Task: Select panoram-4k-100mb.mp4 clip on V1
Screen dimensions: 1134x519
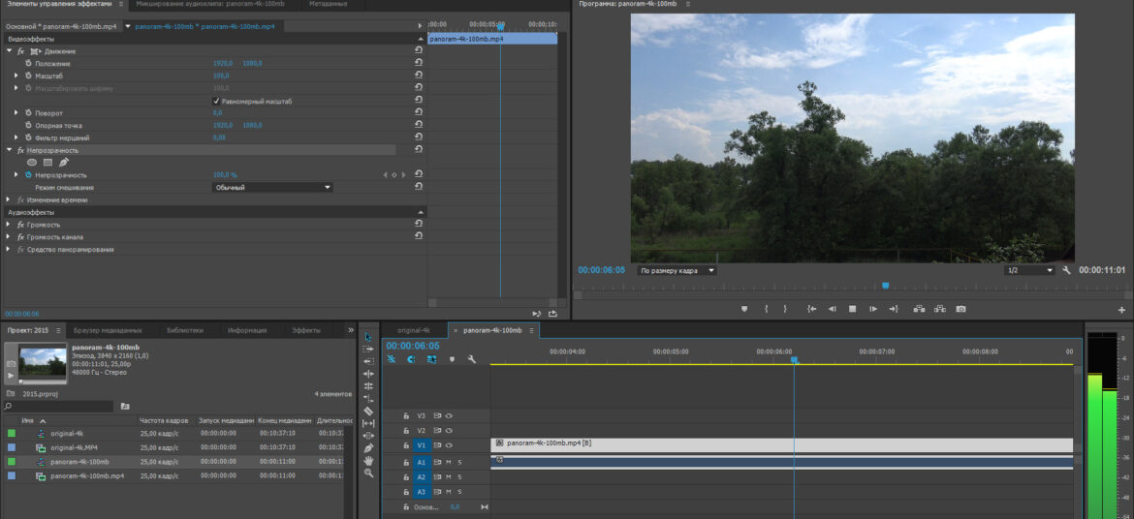Action: [782, 445]
